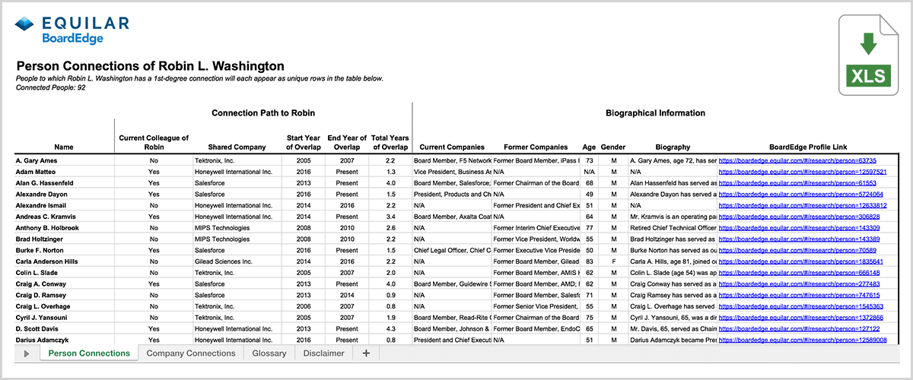Select name cell D. Scott Davis

click(65, 328)
